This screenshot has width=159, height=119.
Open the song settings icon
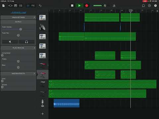[x=149, y=6]
